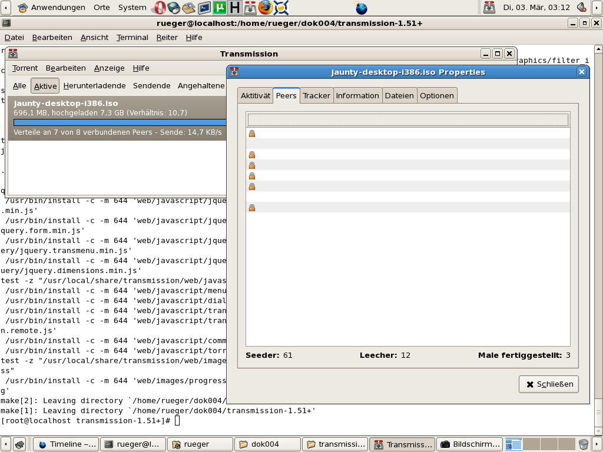The height and width of the screenshot is (452, 603).
Task: Switch to dok004 taskbar window
Action: (x=267, y=444)
